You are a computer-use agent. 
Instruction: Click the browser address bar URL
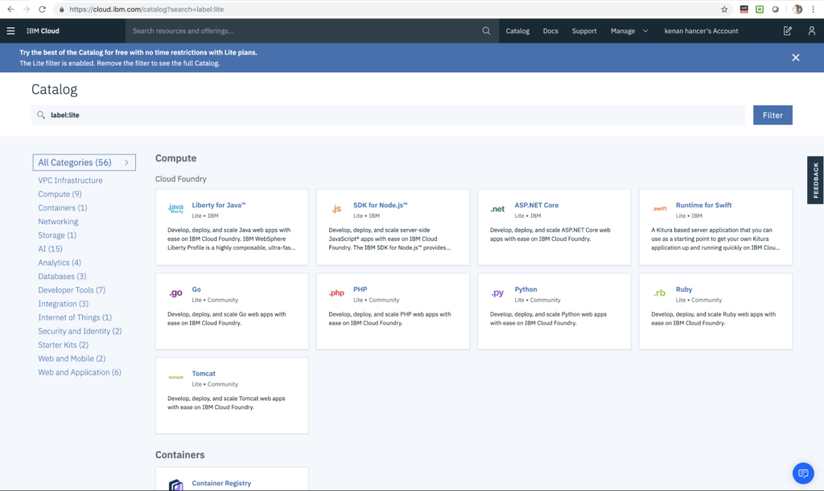[146, 10]
